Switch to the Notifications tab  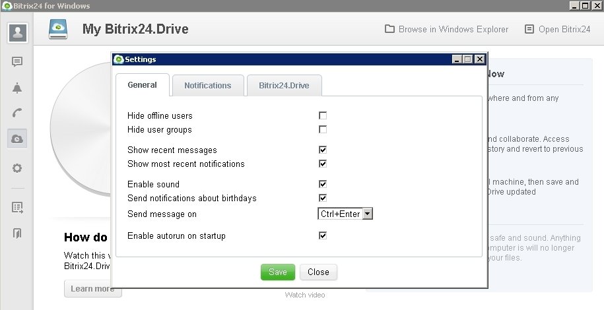(208, 86)
